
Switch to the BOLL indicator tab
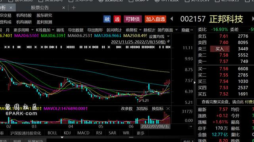[52, 133]
